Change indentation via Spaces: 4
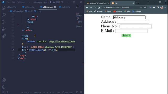Screen dimensions: 168x94 (37, 92)
